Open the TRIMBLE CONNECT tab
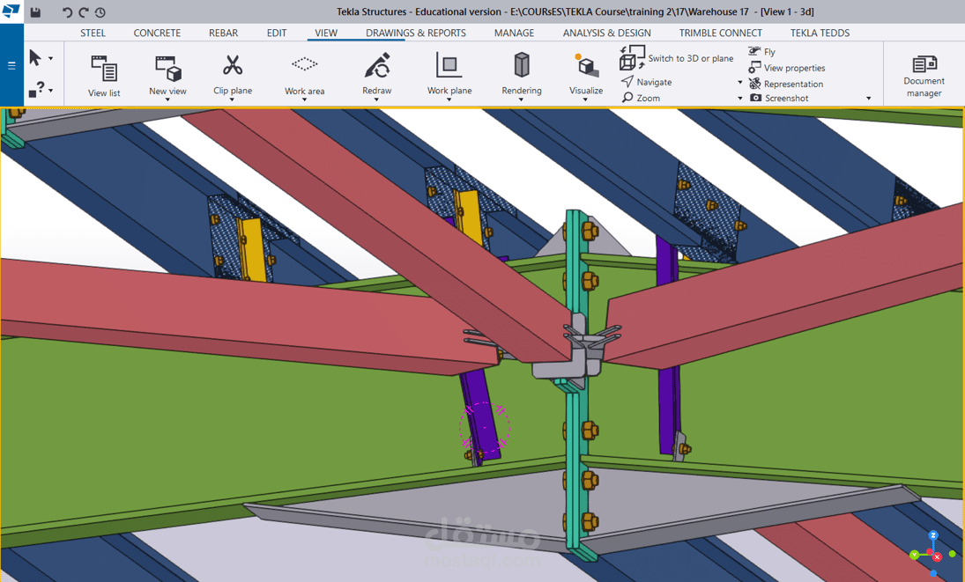The height and width of the screenshot is (582, 965). (x=721, y=33)
